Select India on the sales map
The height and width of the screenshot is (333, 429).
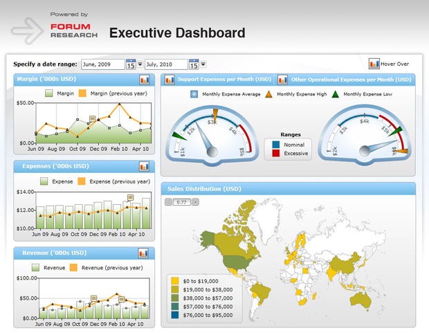pyautogui.click(x=332, y=273)
